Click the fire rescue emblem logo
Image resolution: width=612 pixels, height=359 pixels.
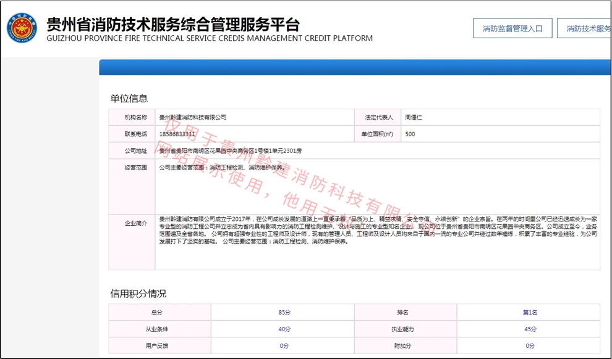click(x=22, y=28)
